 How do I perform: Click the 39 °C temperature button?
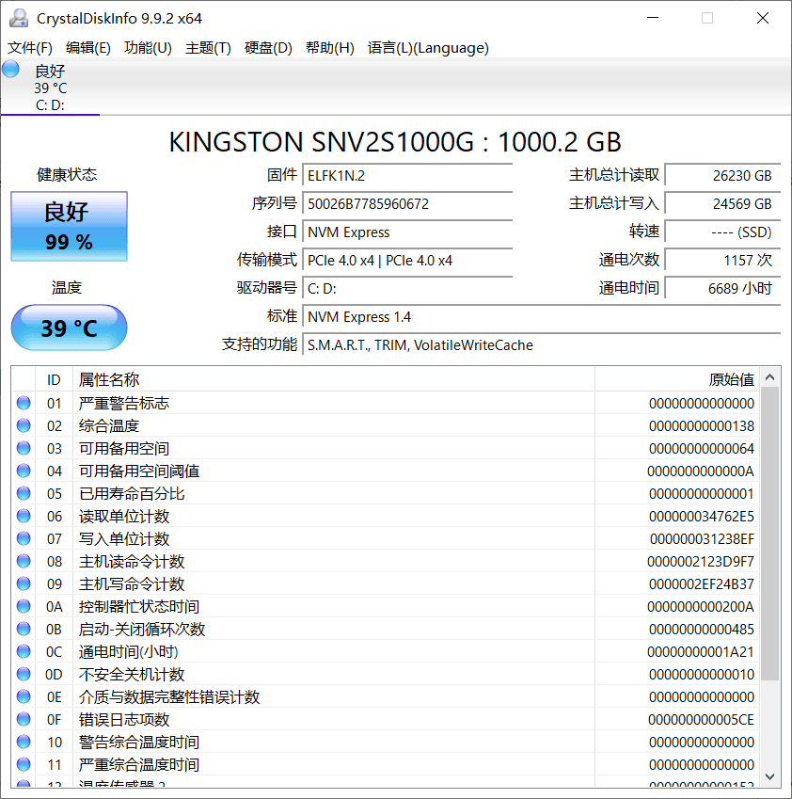(x=69, y=328)
